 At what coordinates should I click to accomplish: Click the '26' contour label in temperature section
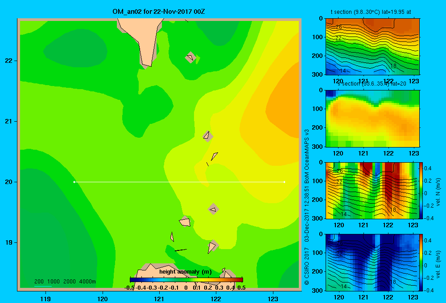339,27
